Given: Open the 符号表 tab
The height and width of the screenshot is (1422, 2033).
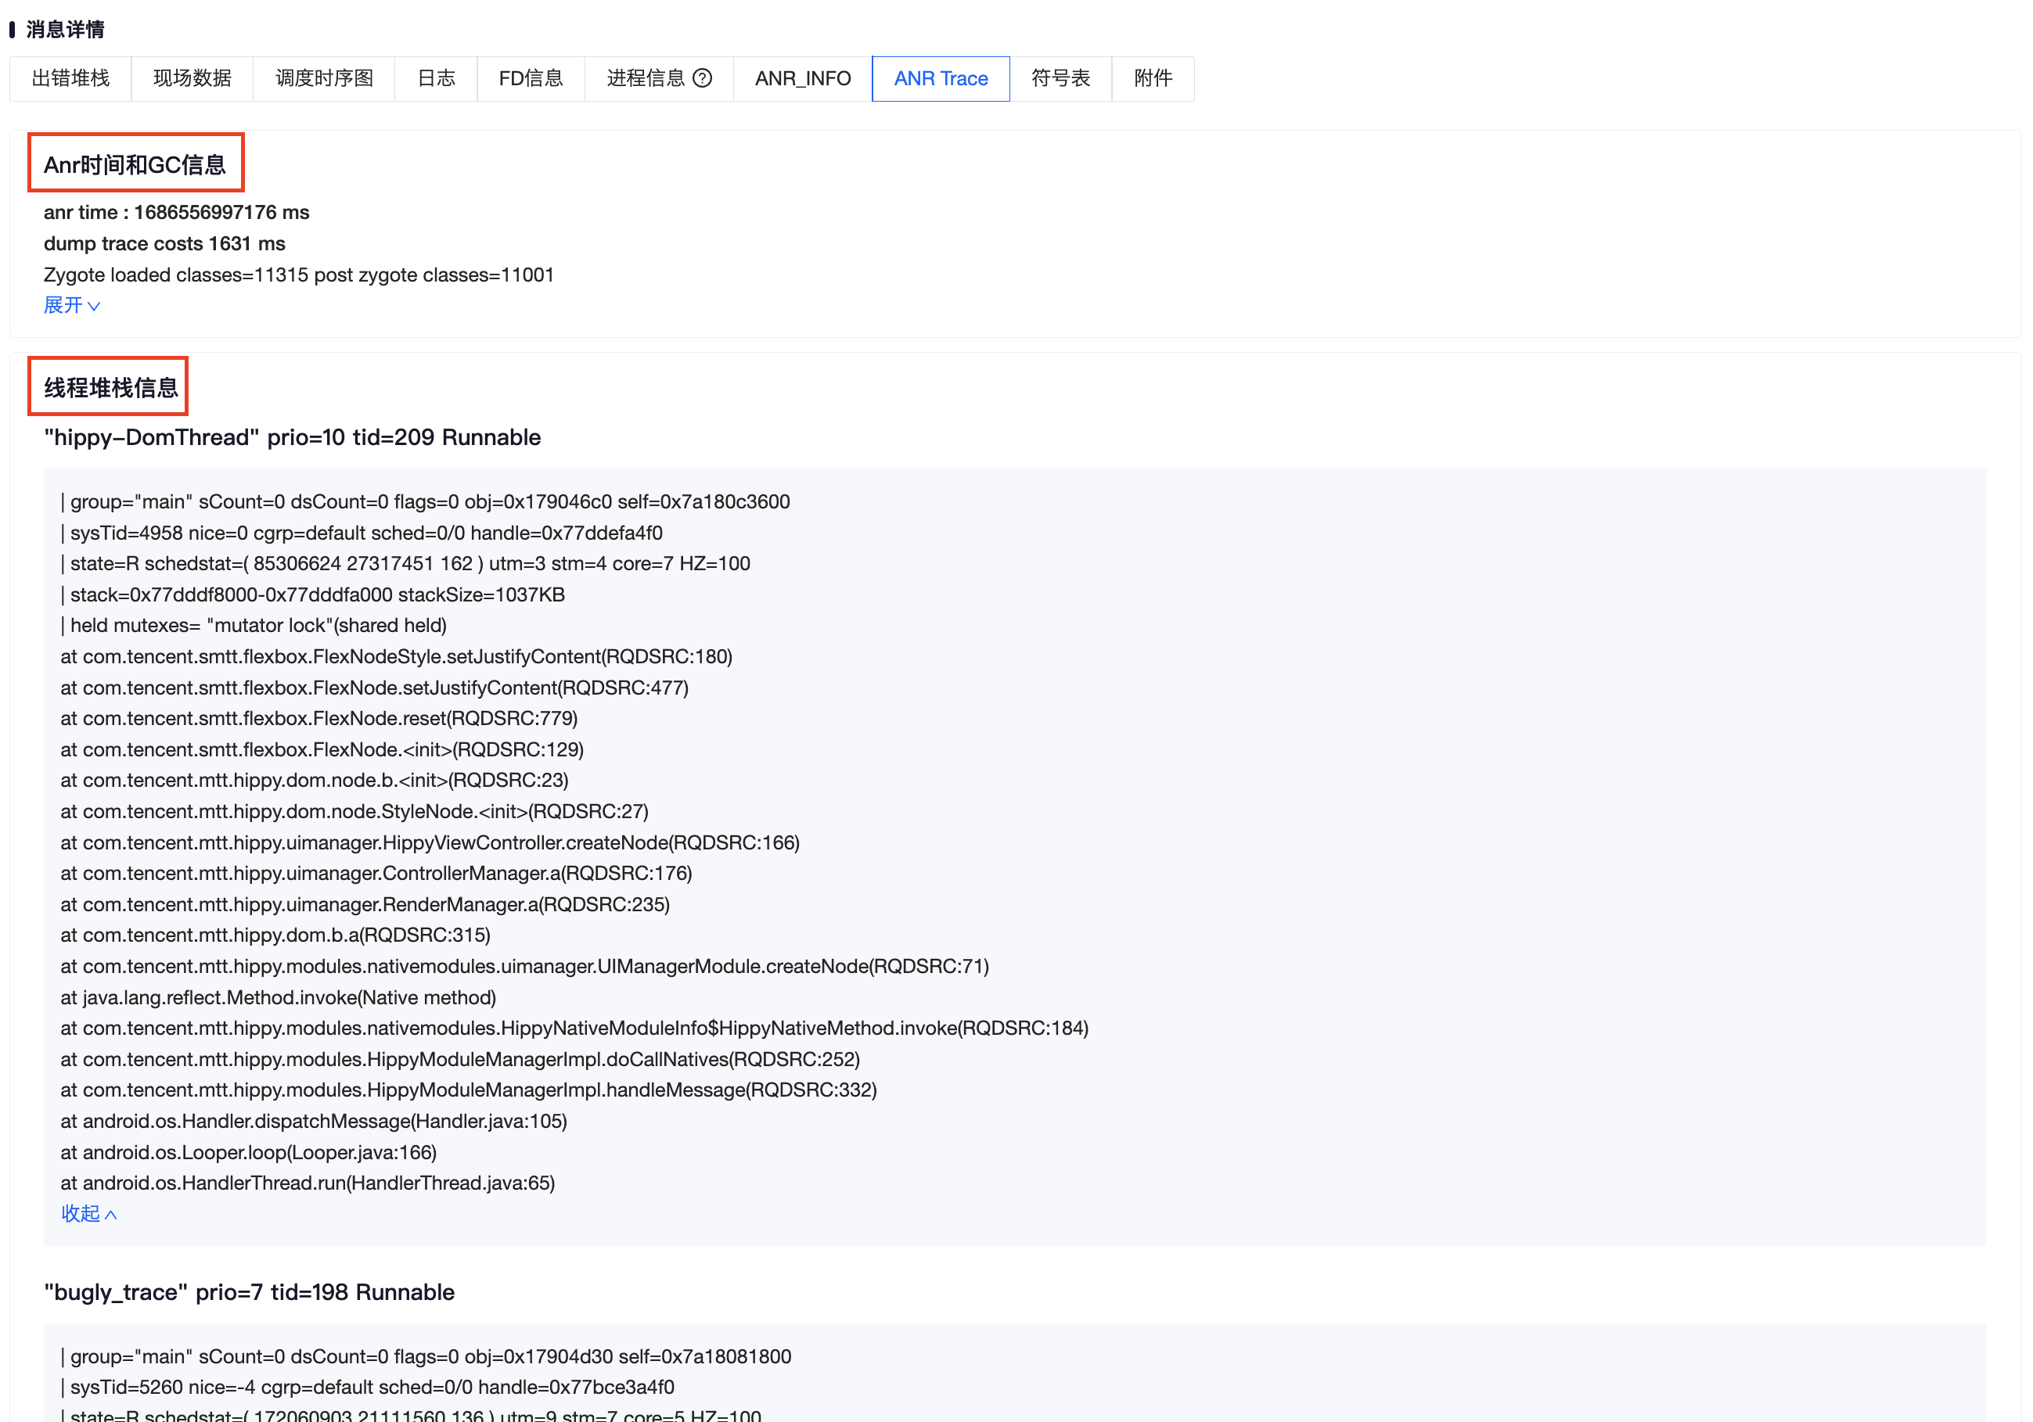Looking at the screenshot, I should pyautogui.click(x=1060, y=78).
